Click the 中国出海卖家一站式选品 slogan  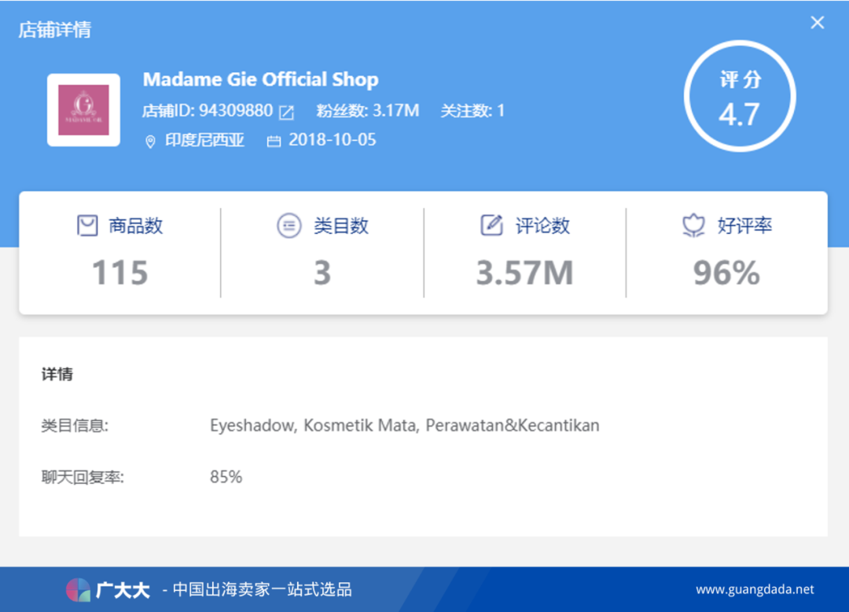click(x=262, y=589)
